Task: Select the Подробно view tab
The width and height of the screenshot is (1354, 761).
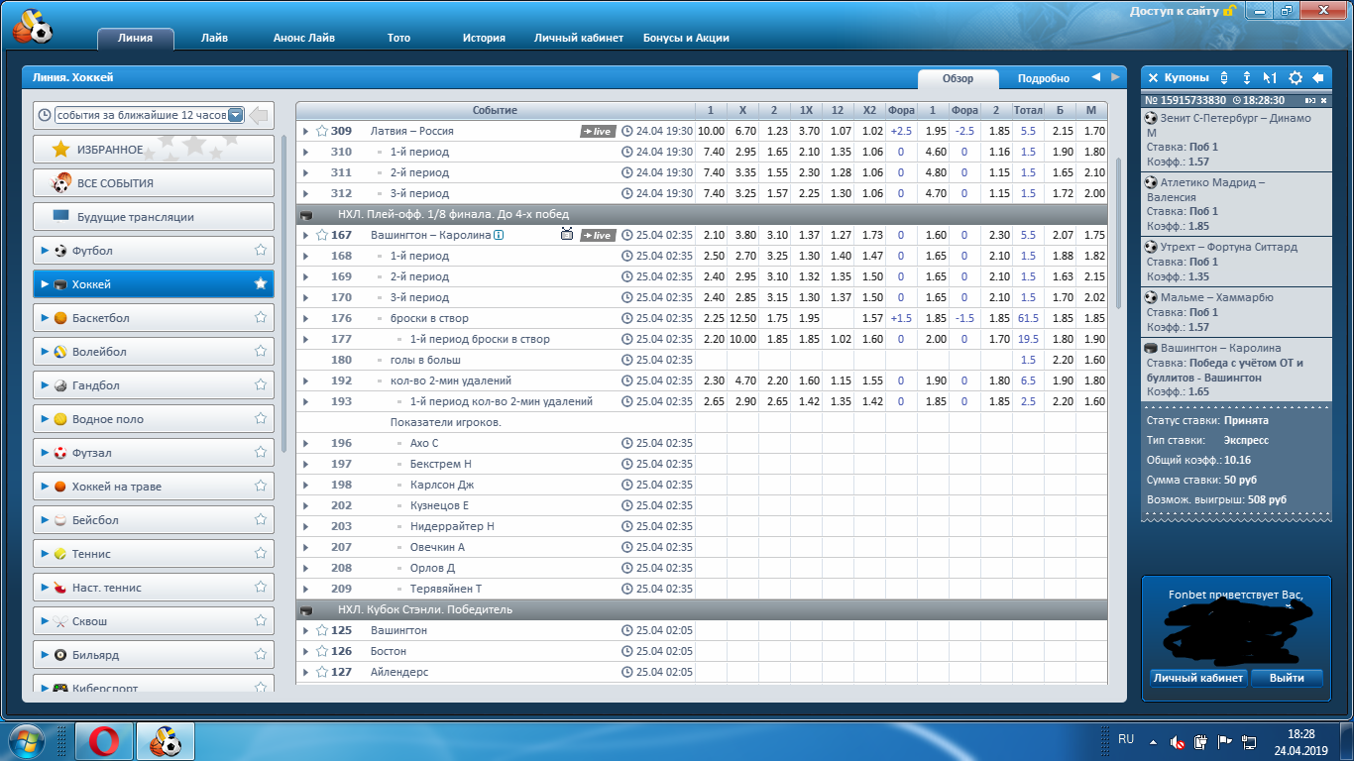Action: click(x=1043, y=78)
